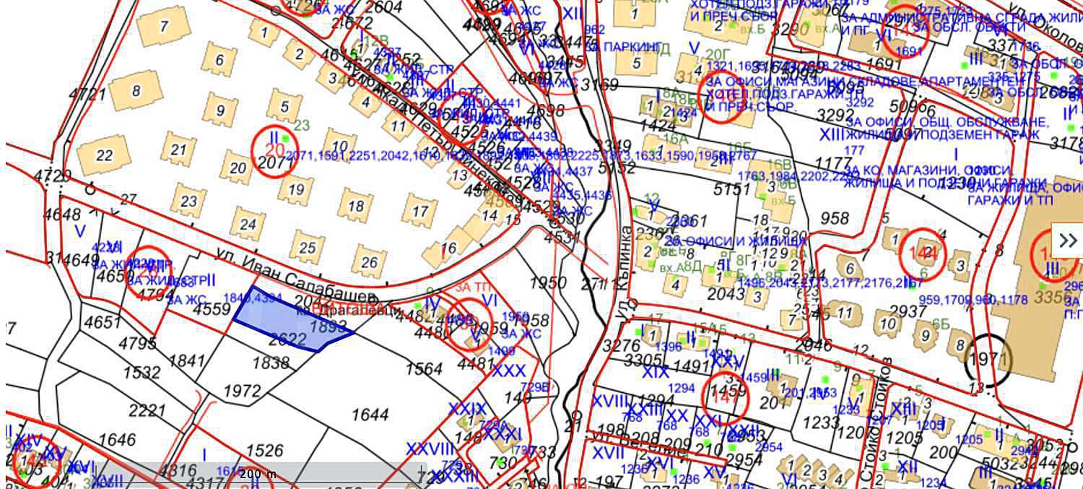This screenshot has width=1083, height=489.
Task: Click building 25 in block 20
Action: click(308, 248)
